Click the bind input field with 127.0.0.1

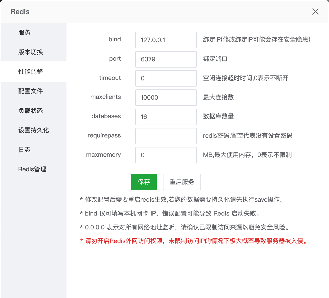click(x=166, y=40)
